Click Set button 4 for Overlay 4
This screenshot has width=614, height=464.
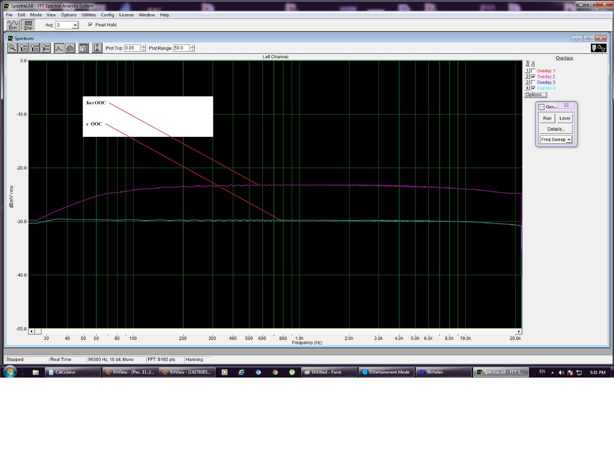(x=527, y=88)
